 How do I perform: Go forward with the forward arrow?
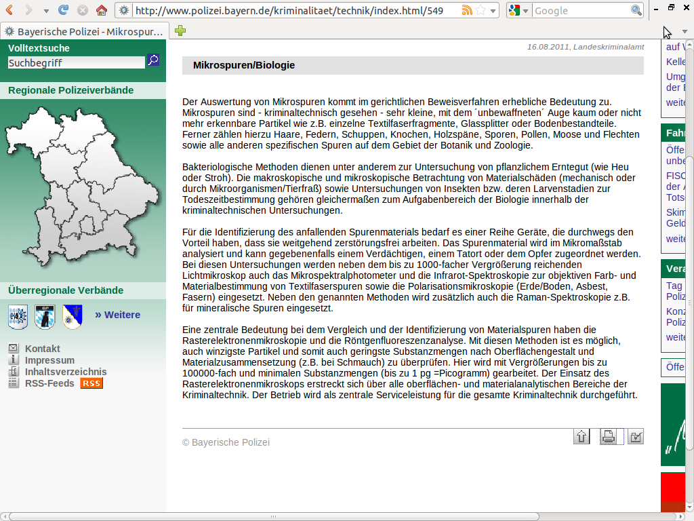[28, 9]
